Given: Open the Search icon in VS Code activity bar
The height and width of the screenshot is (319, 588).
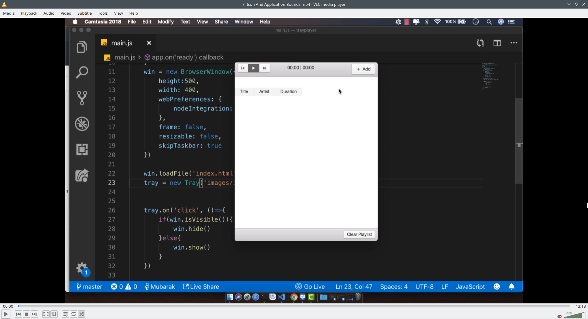Looking at the screenshot, I should click(82, 72).
